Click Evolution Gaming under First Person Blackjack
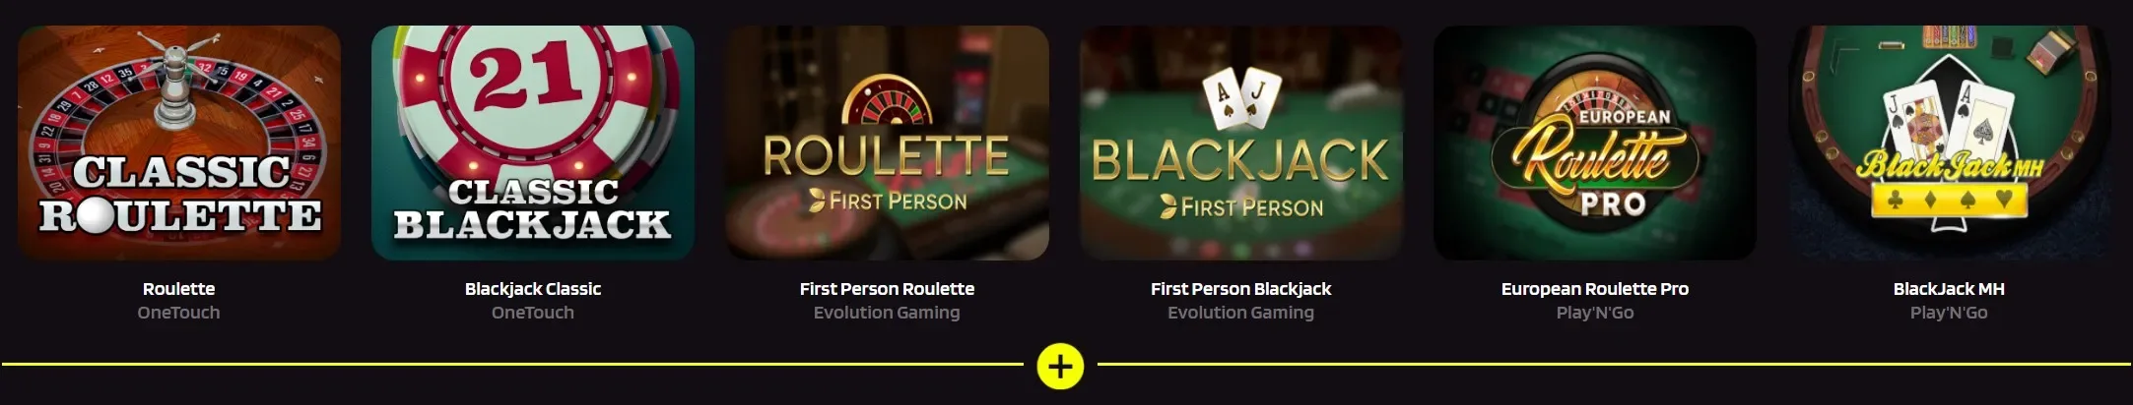This screenshot has height=405, width=2133. 1241,313
